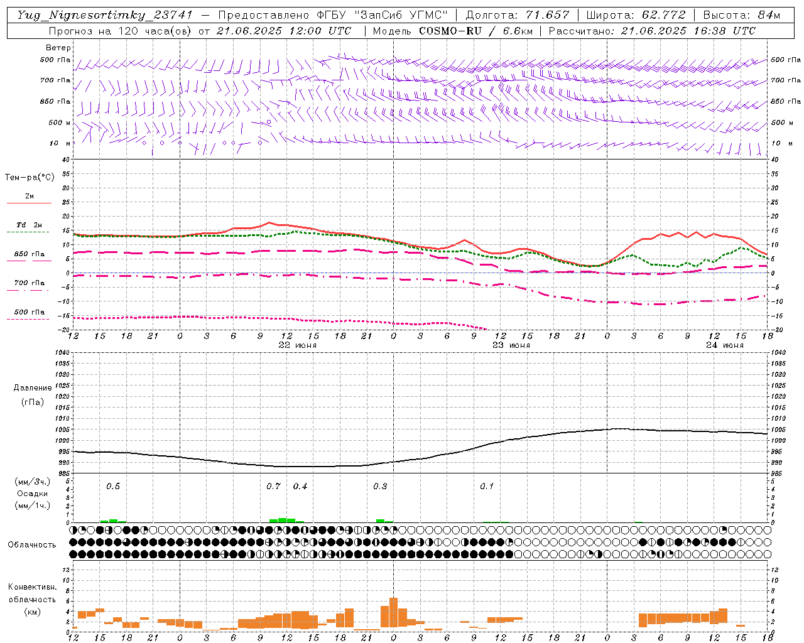Click the solid line sample under 2м legend

click(29, 203)
